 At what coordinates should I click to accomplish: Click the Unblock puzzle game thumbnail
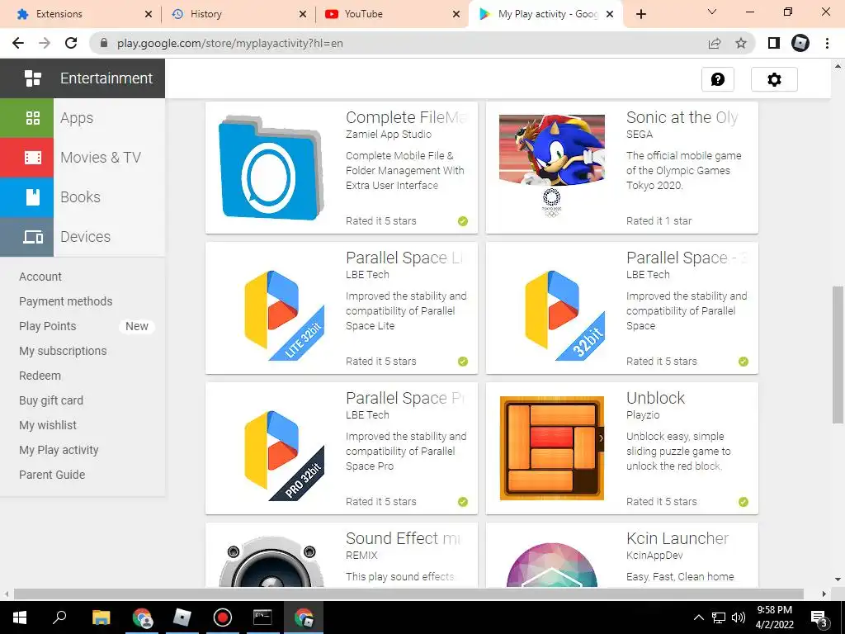552,448
